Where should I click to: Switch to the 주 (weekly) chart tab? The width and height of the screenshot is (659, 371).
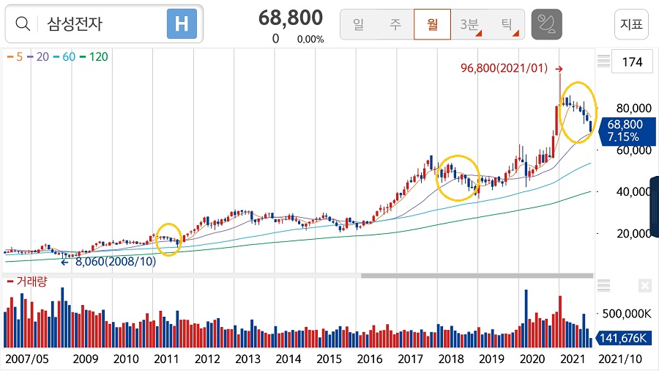pos(395,24)
